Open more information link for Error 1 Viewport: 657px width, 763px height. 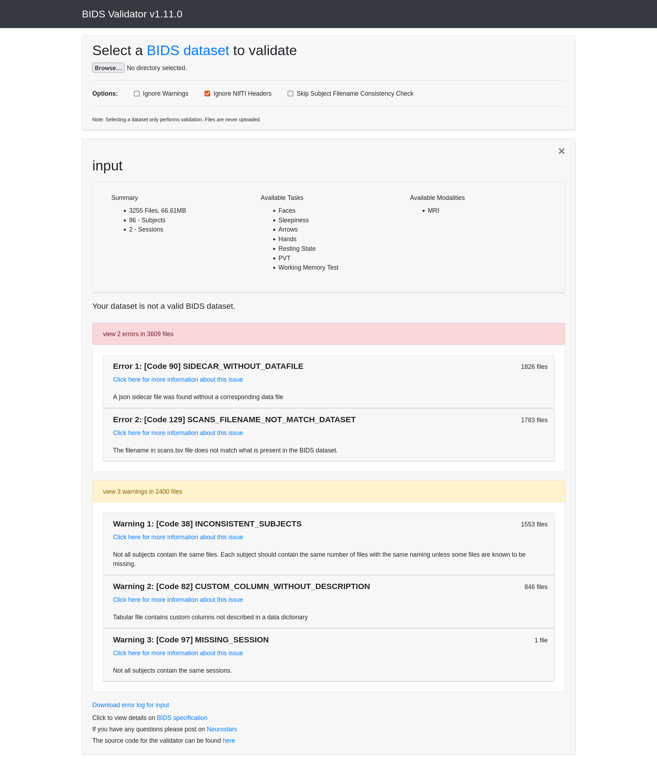pyautogui.click(x=178, y=380)
